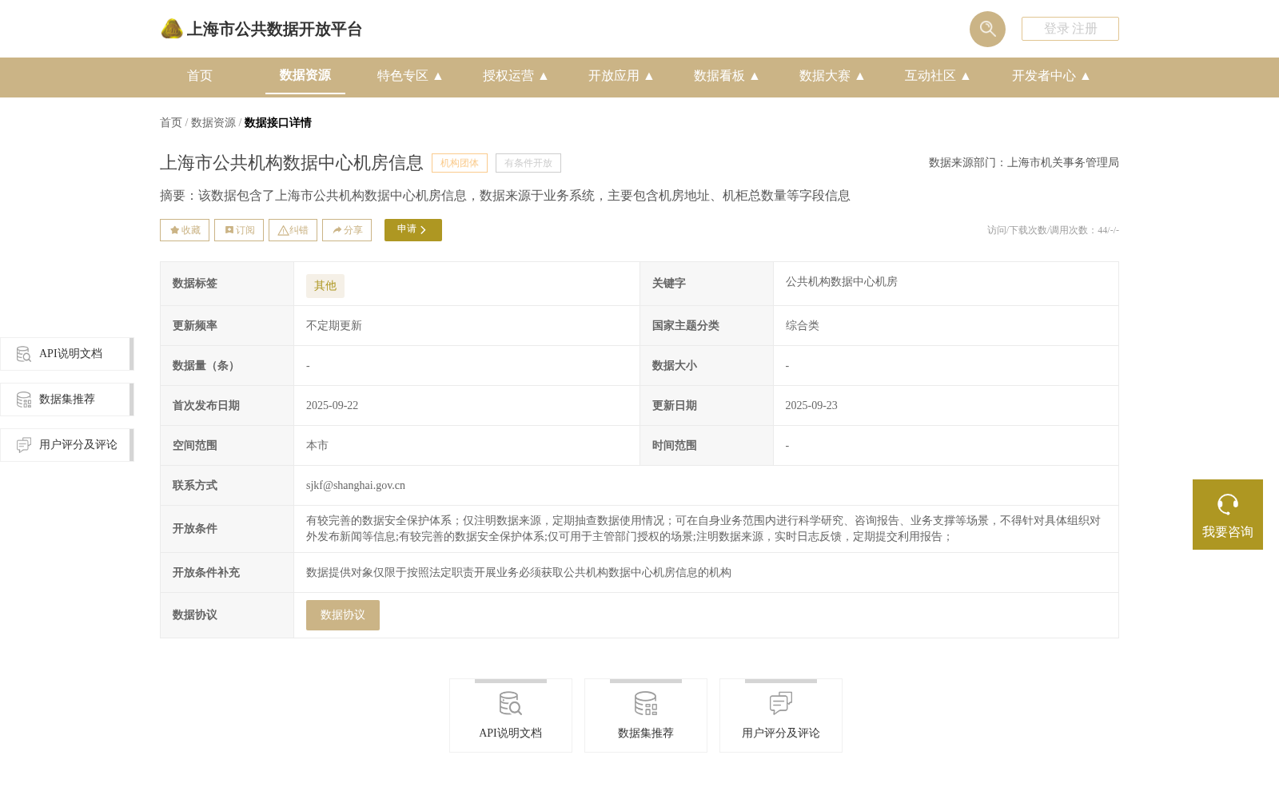
Task: Click the 数据集推荐 icon in left sidebar
Action: point(24,399)
